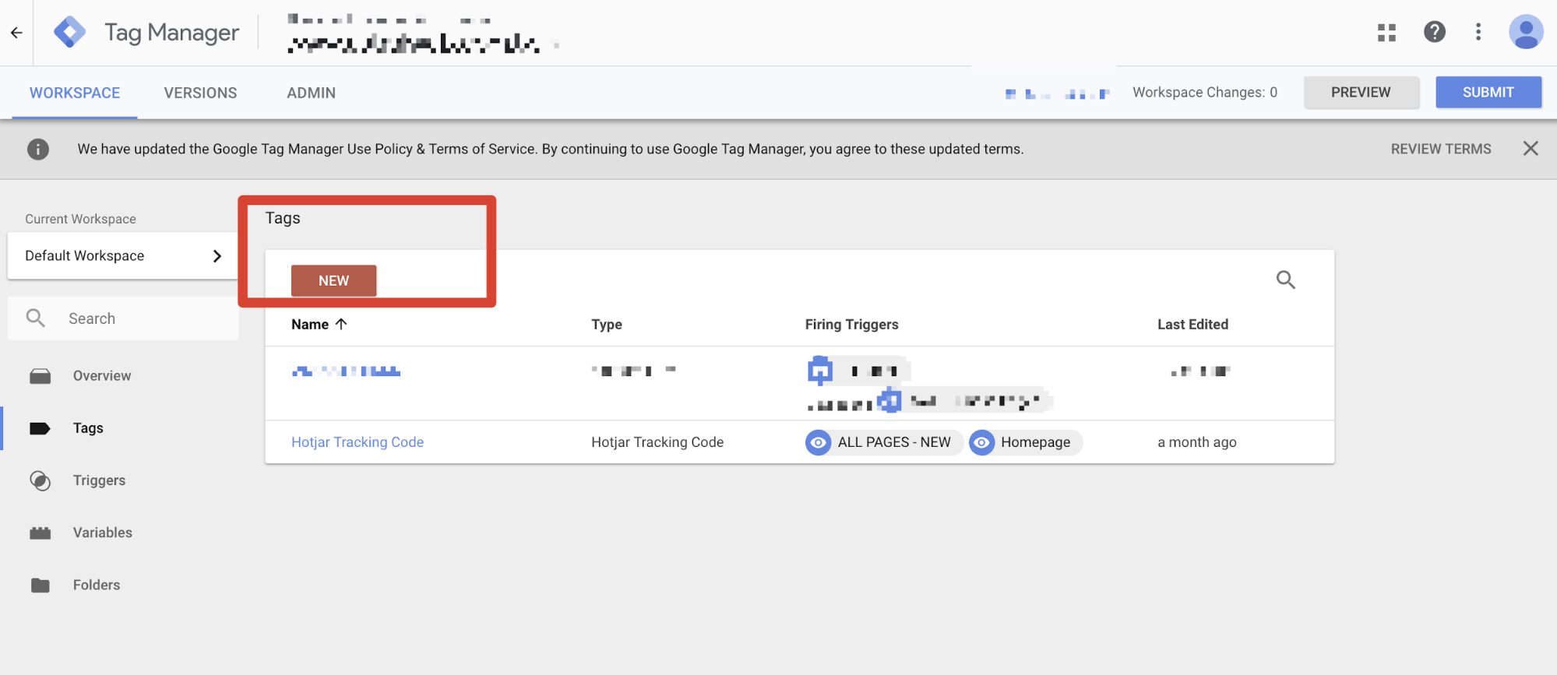Click the Triggers sidebar icon

point(41,480)
